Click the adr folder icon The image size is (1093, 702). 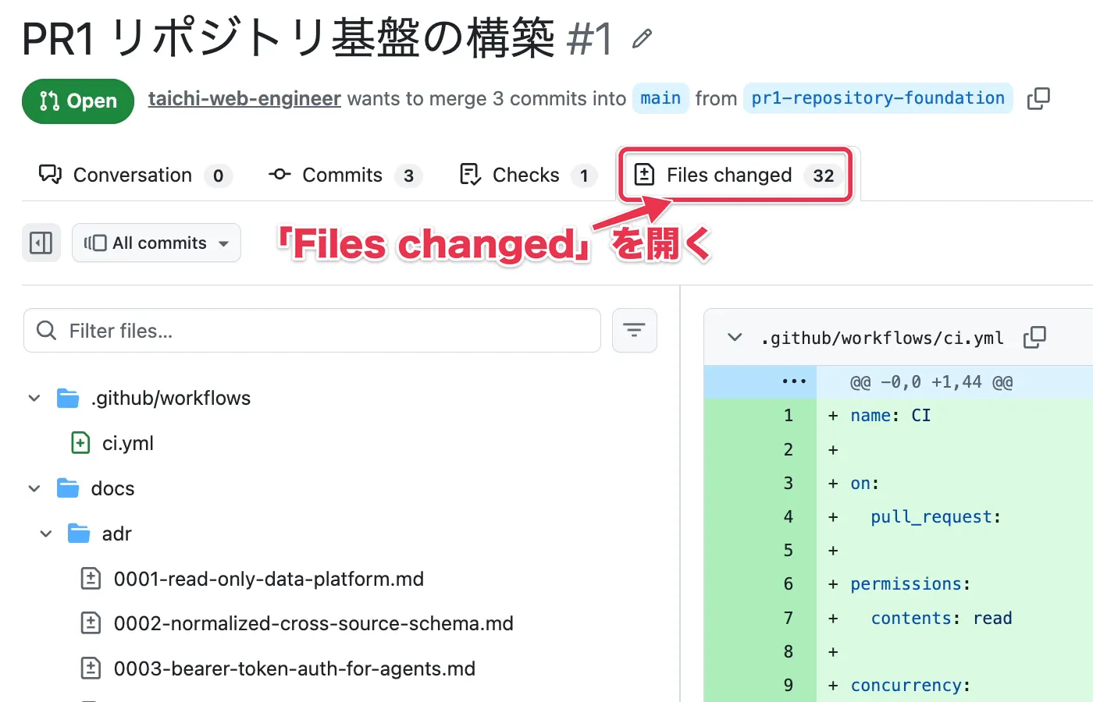point(79,534)
